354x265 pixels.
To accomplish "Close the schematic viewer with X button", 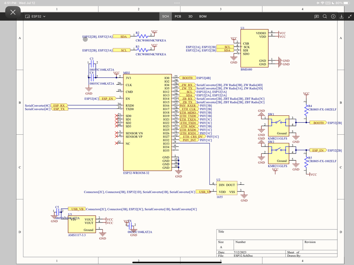I will coord(13,12).
